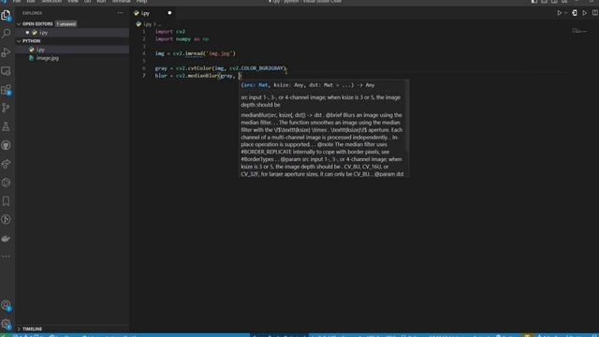
Task: Click the medianBlur documentation paragraph
Action: 322,144
